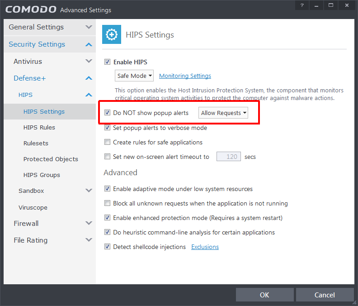This screenshot has height=306, width=358.
Task: Enable Block all unknown requests checkbox
Action: point(107,203)
